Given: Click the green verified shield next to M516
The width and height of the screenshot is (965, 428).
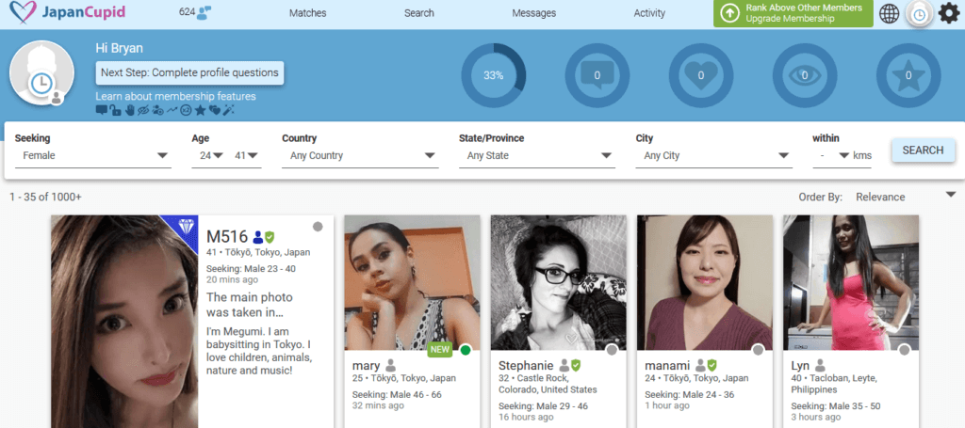Looking at the screenshot, I should 270,236.
